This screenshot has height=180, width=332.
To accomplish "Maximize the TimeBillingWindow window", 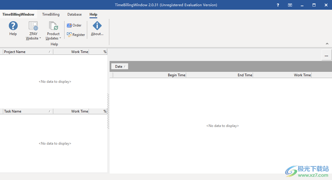I will pyautogui.click(x=314, y=5).
